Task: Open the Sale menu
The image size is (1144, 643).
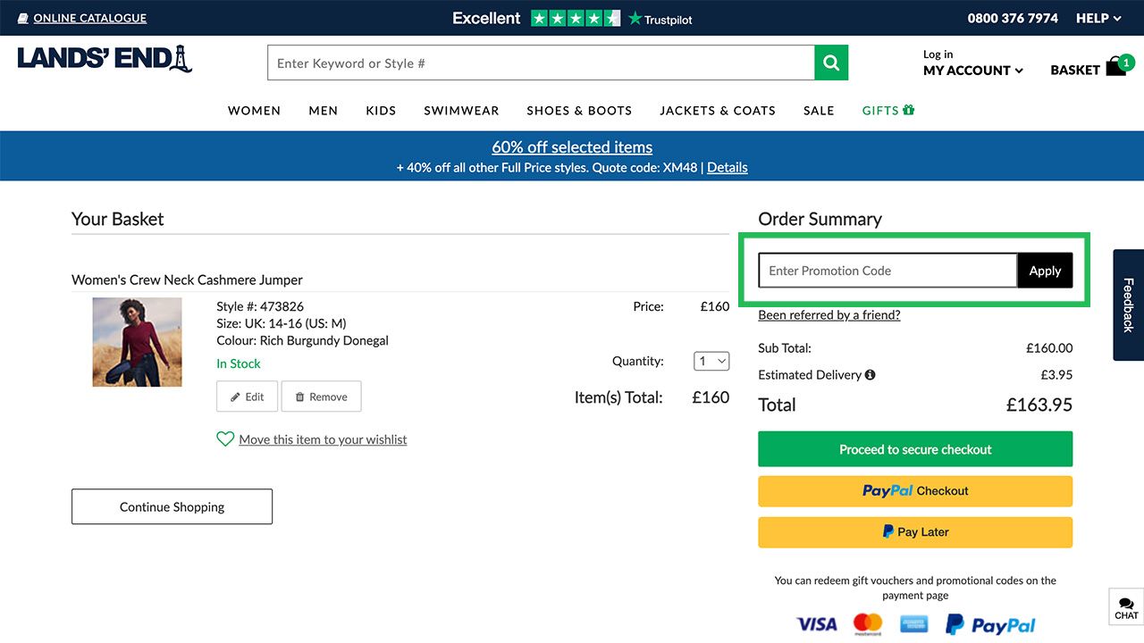Action: pyautogui.click(x=819, y=111)
